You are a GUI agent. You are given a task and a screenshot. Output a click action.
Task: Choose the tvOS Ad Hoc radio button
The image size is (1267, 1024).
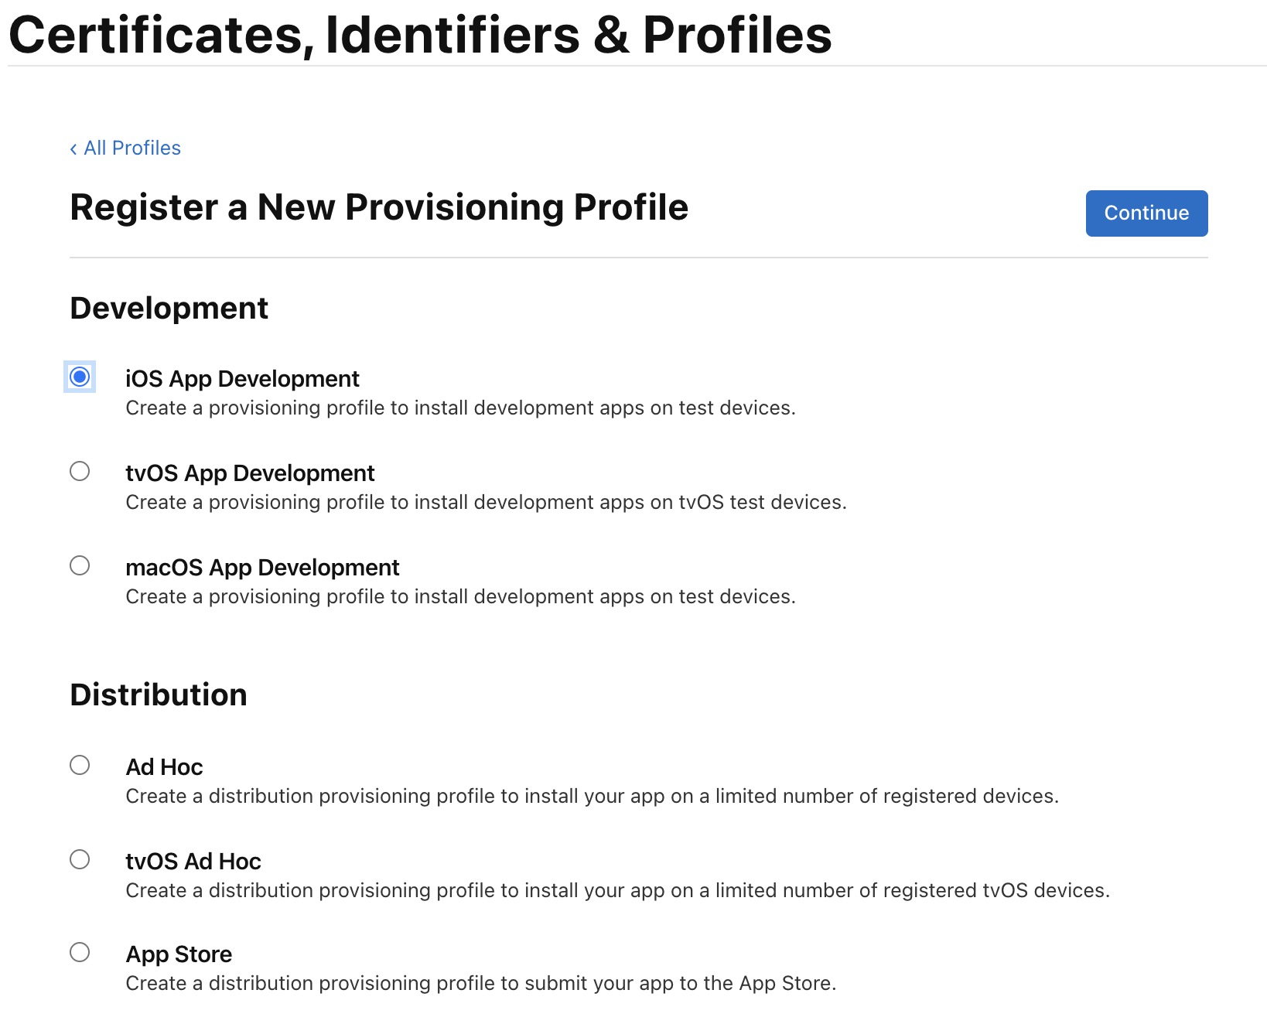(80, 859)
